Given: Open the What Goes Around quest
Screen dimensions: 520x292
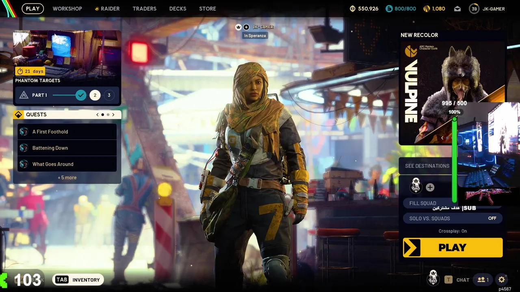Looking at the screenshot, I should tap(67, 164).
